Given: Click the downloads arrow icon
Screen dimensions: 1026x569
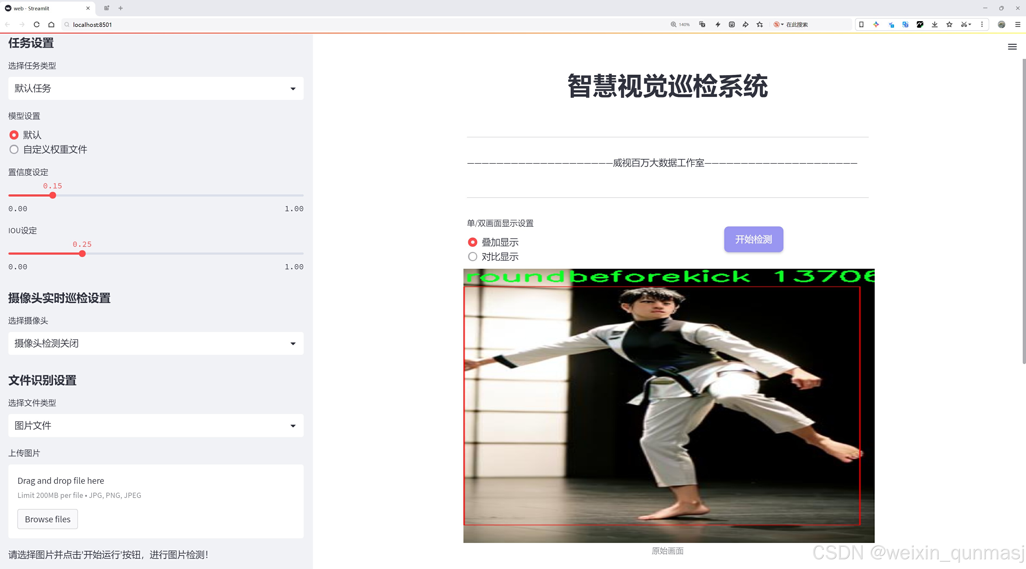Looking at the screenshot, I should [x=934, y=25].
